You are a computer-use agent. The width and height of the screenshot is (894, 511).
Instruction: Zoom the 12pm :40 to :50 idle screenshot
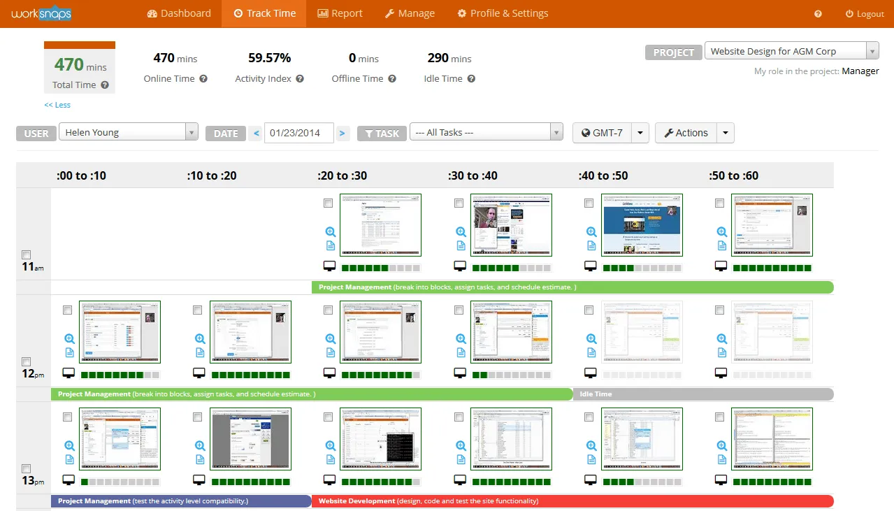(591, 338)
